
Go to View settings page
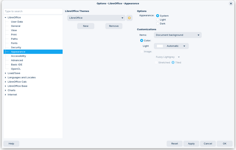[14, 30]
